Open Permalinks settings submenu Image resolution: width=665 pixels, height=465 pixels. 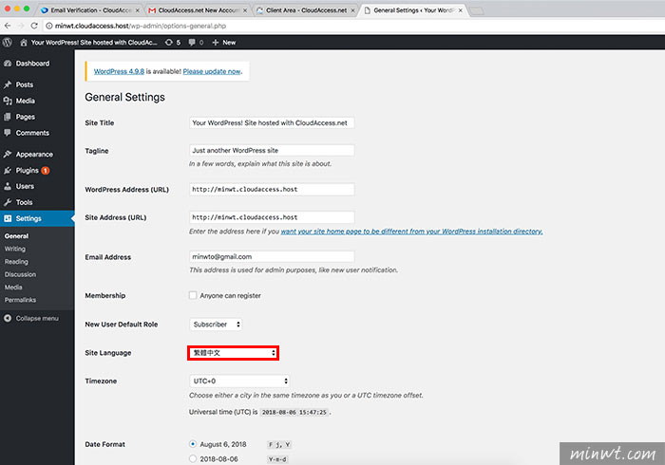20,300
